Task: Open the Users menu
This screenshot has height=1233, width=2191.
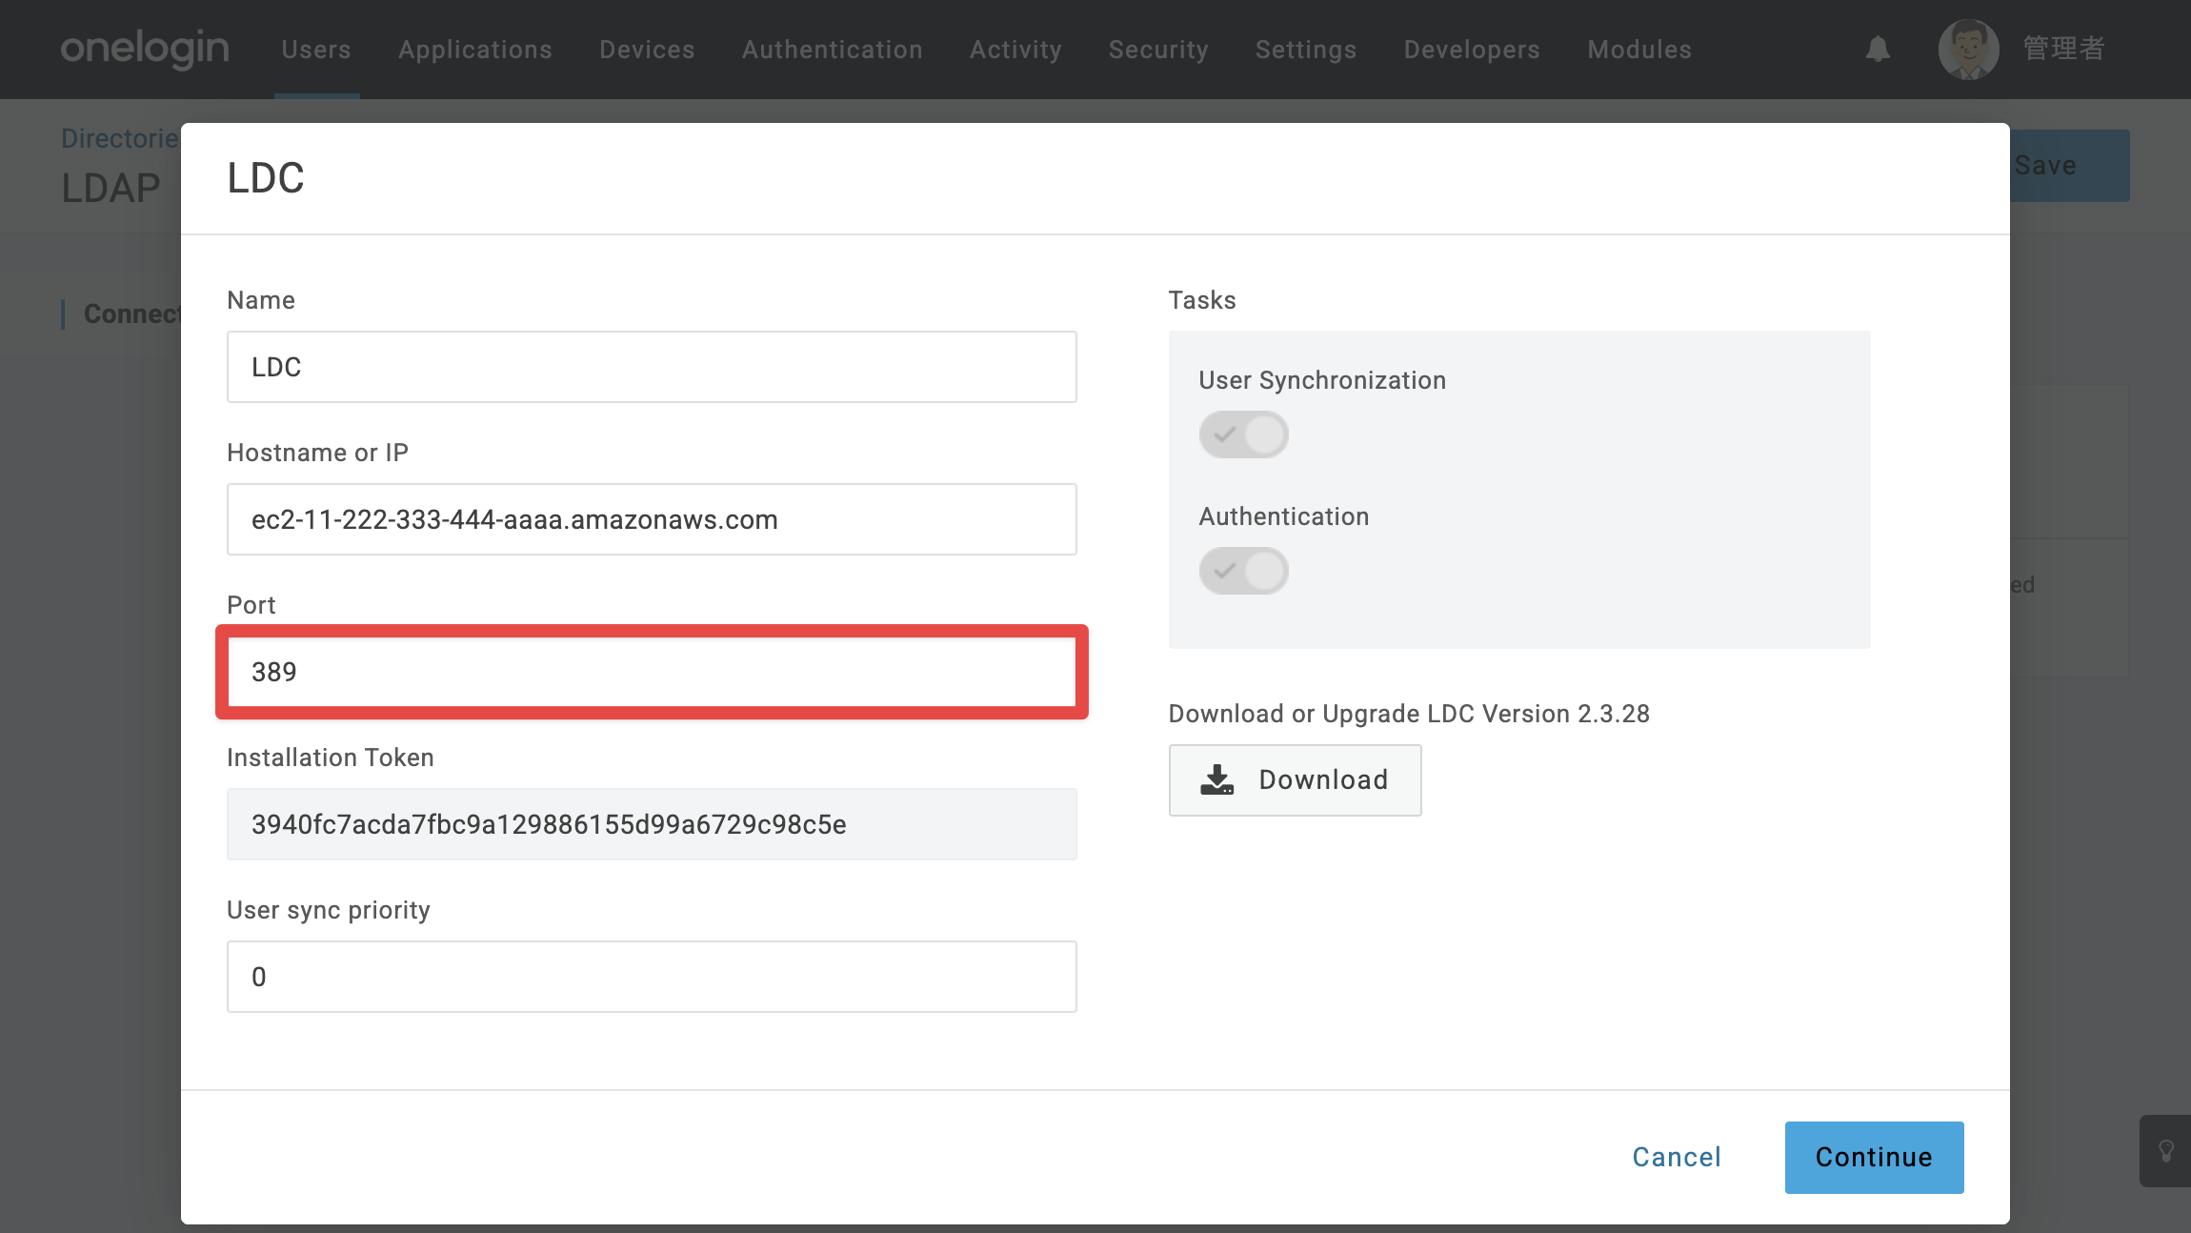Action: [316, 50]
